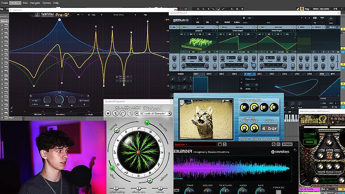Click the cat image in Meow synth
The width and height of the screenshot is (345, 194).
[x=206, y=119]
